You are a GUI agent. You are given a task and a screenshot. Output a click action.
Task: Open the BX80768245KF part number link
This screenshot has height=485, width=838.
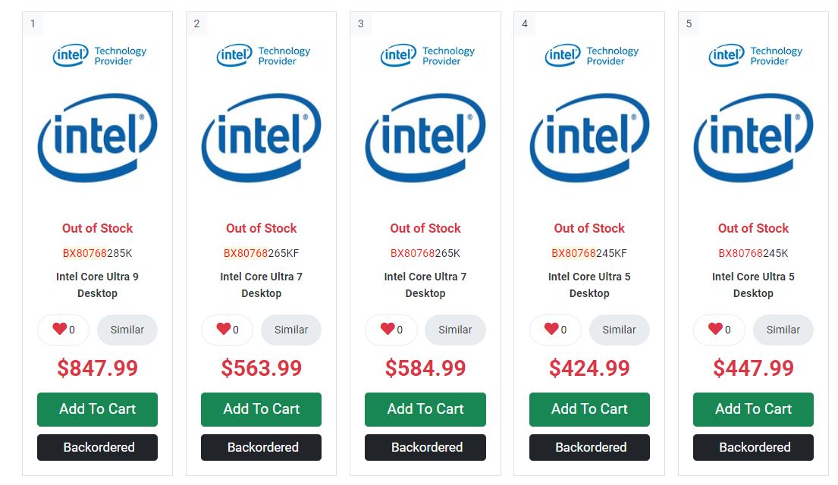coord(589,253)
